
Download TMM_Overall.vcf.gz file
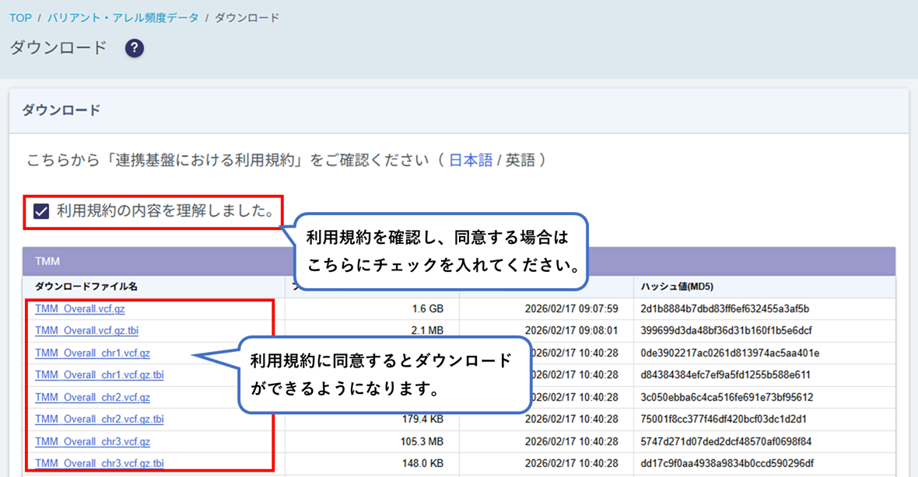coord(80,309)
